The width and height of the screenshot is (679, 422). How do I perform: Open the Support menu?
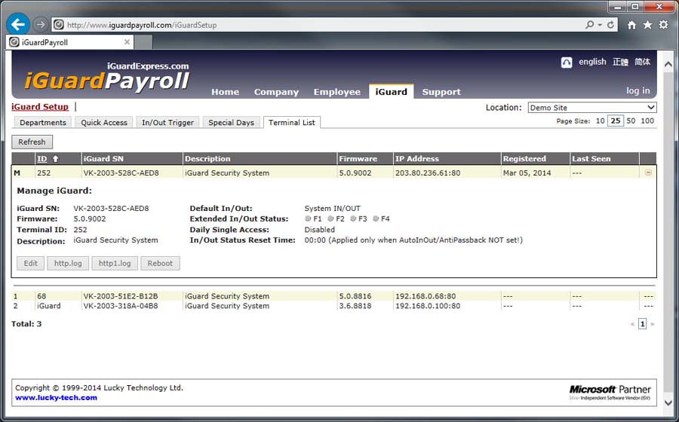441,92
